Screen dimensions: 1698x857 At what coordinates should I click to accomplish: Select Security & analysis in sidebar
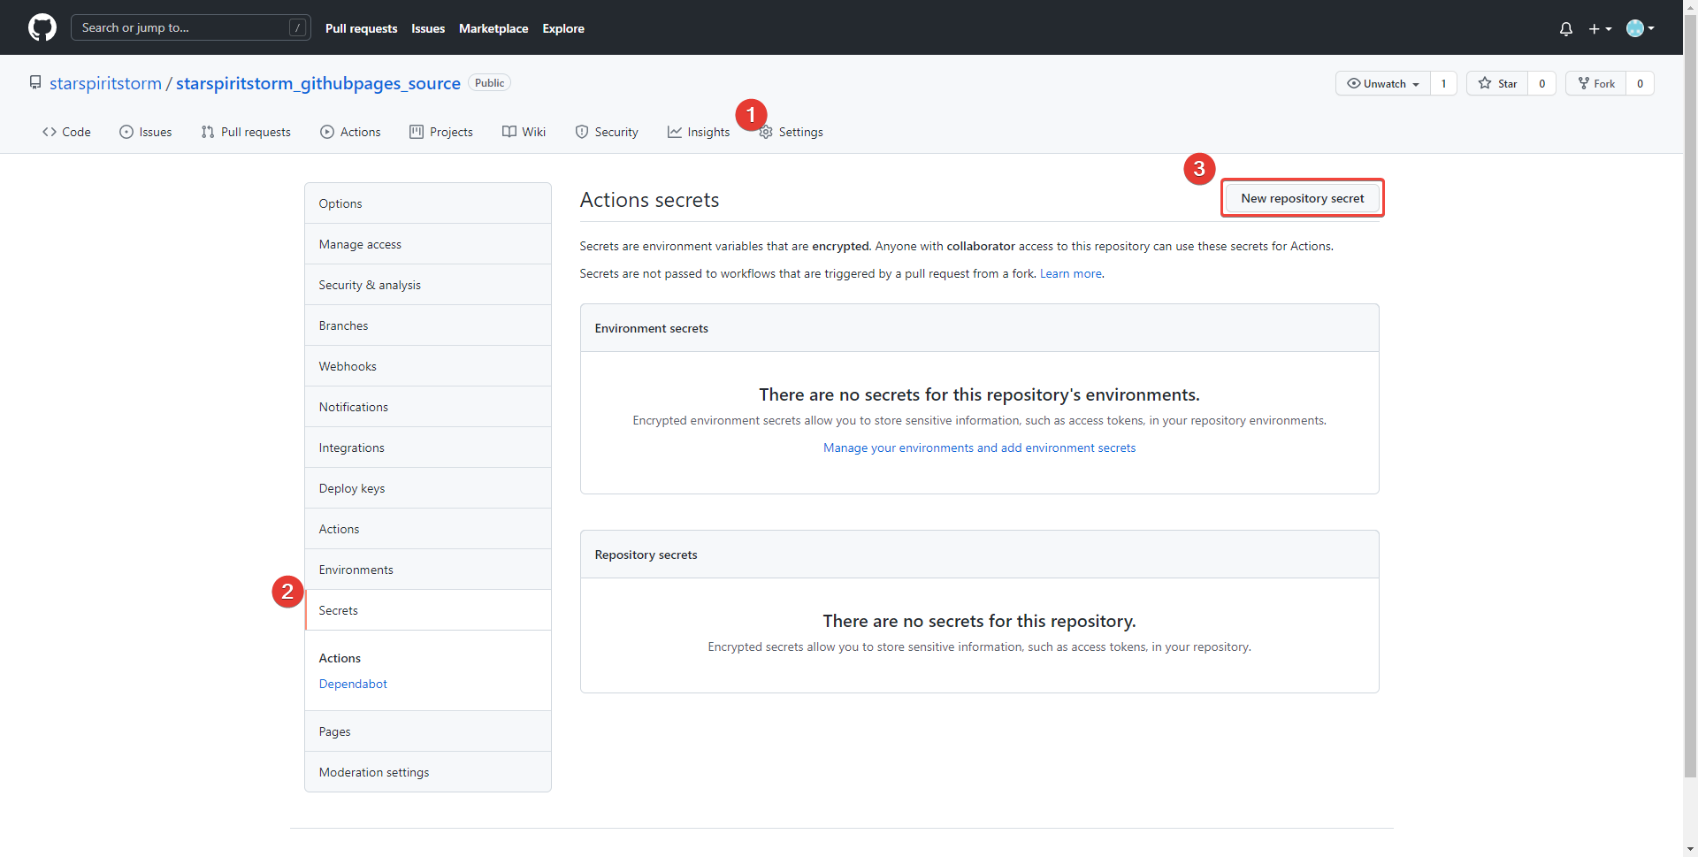tap(428, 285)
